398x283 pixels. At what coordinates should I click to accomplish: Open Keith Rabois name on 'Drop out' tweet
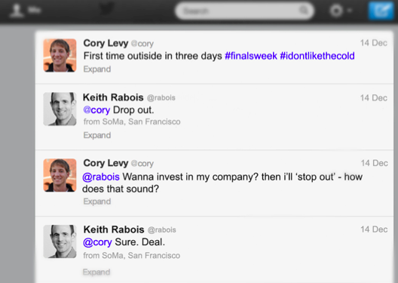[113, 97]
